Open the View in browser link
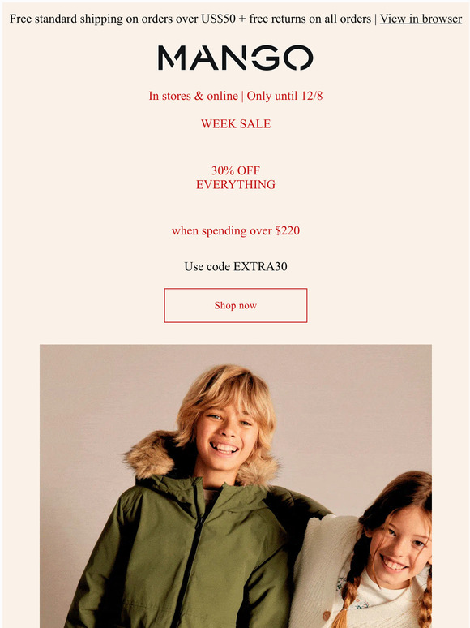 pos(421,19)
